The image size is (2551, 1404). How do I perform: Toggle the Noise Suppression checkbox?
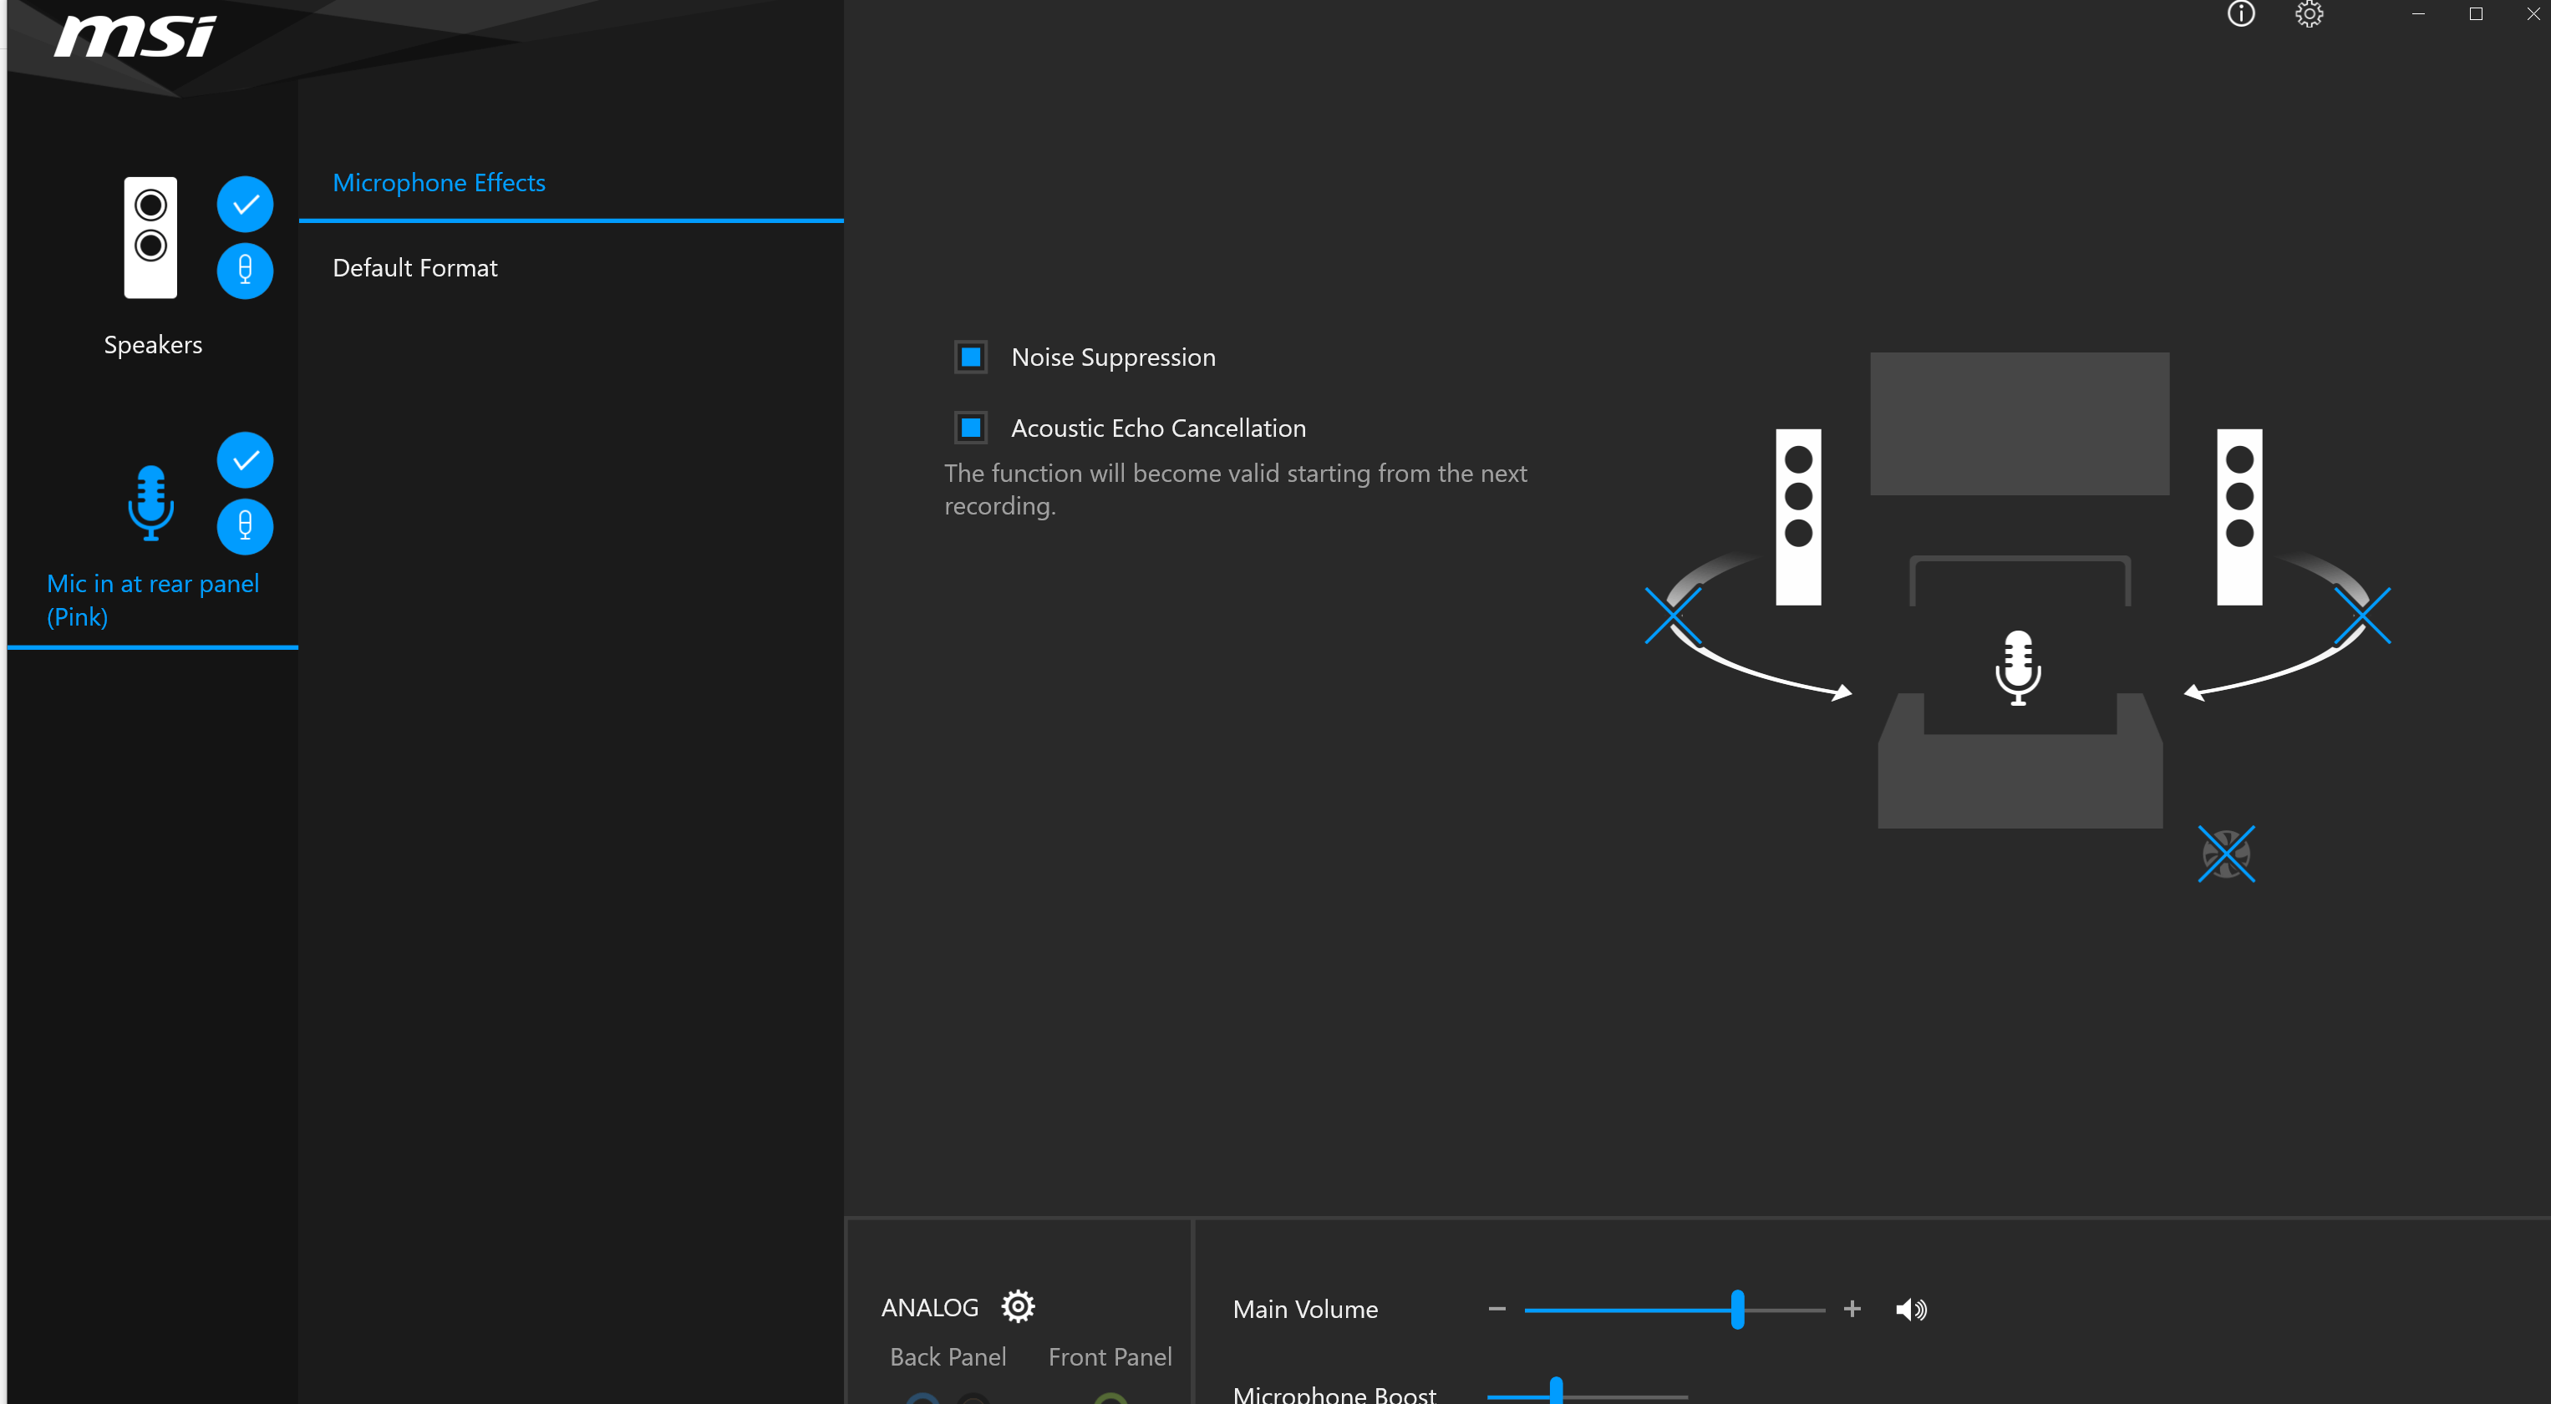(x=970, y=357)
